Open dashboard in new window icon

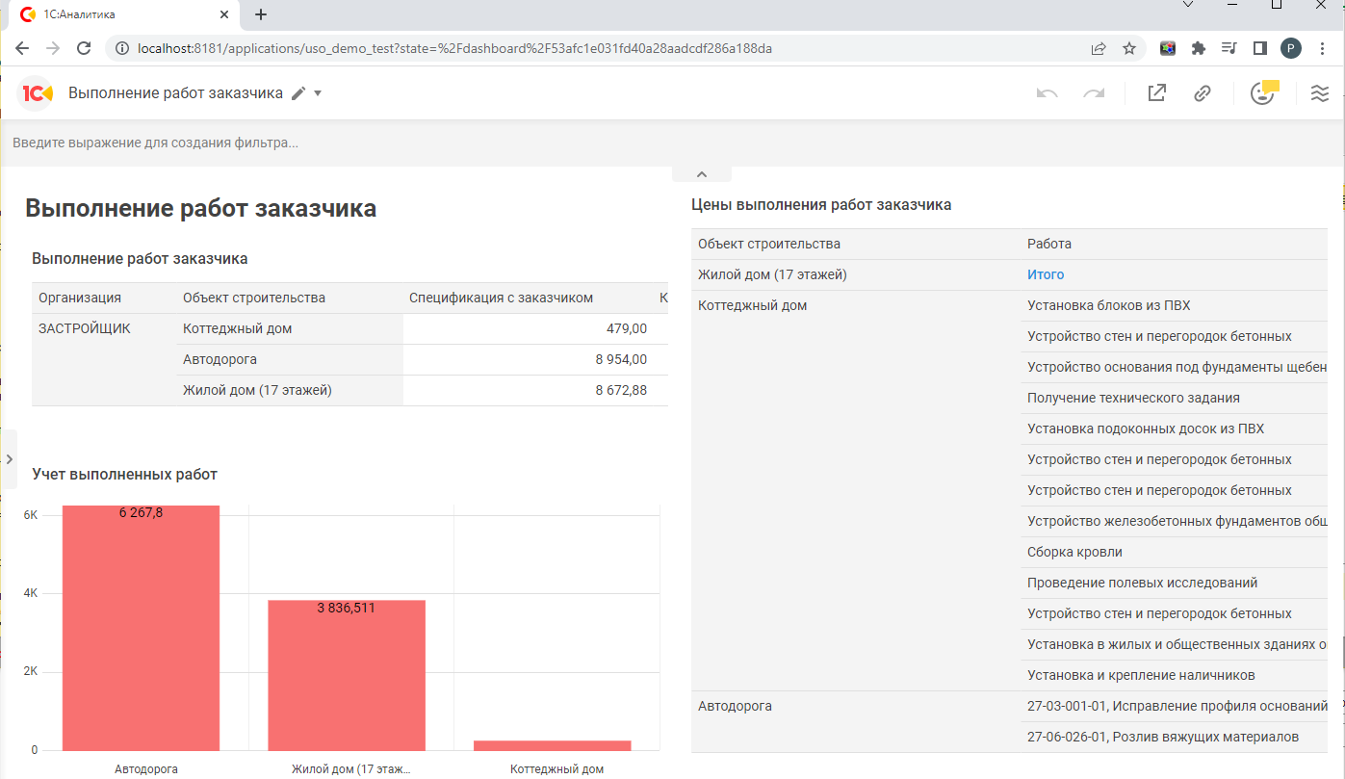pos(1156,93)
